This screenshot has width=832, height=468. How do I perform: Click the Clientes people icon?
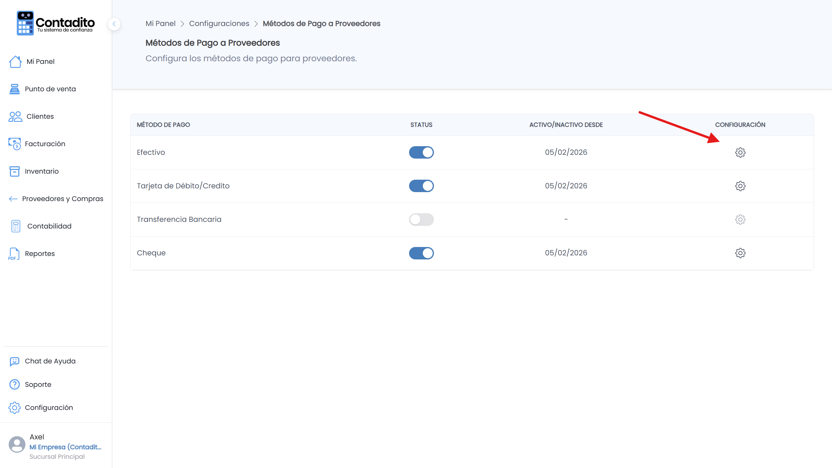(15, 116)
